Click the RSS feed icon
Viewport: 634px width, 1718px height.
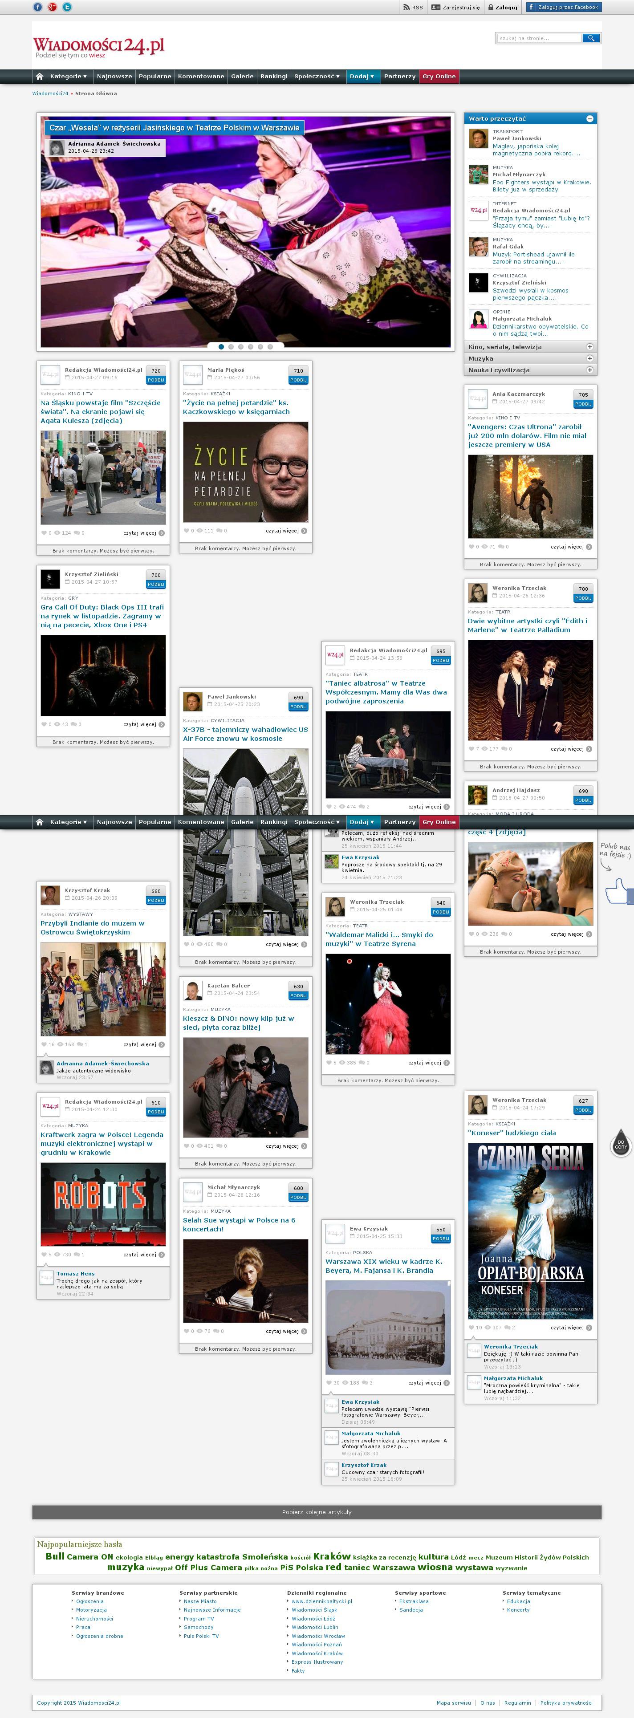click(x=406, y=7)
